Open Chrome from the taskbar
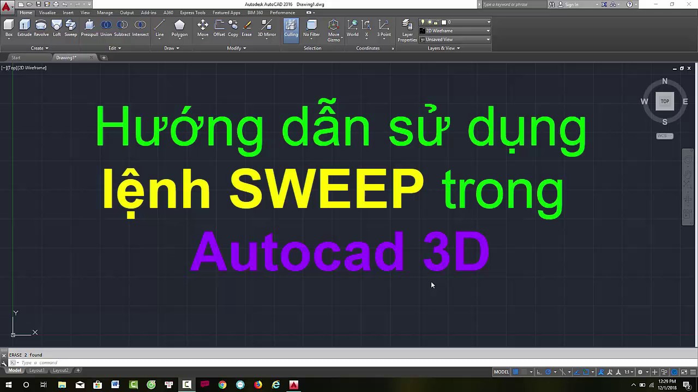Image resolution: width=698 pixels, height=392 pixels. click(222, 385)
